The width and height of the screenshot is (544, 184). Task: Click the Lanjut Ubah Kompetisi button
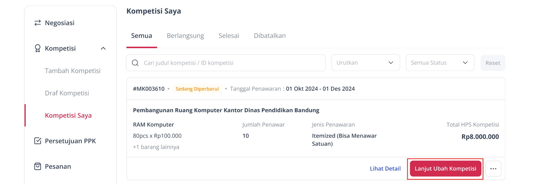(x=445, y=169)
